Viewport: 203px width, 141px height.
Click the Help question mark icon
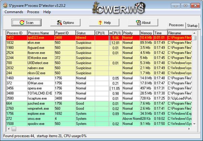point(100,23)
